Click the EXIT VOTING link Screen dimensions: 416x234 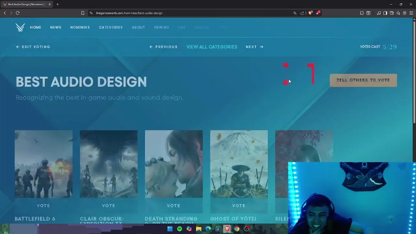coord(33,47)
